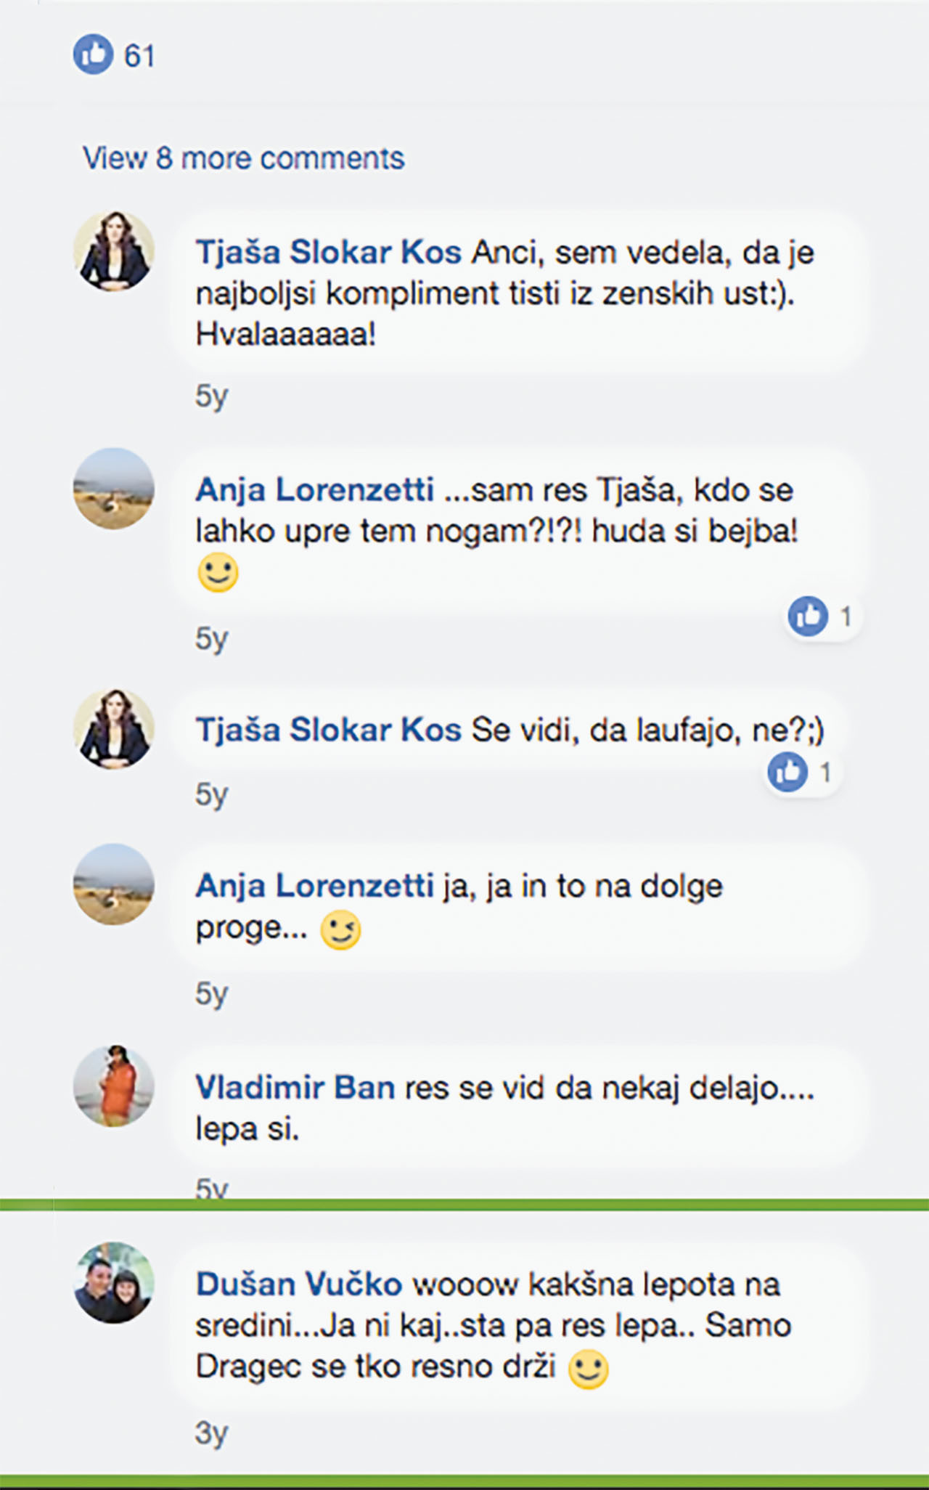Click the 61 likes thumbs-up icon
The height and width of the screenshot is (1490, 929).
pyautogui.click(x=93, y=54)
